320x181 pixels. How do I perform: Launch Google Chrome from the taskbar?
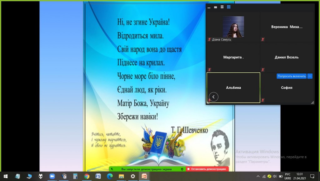click(x=87, y=176)
